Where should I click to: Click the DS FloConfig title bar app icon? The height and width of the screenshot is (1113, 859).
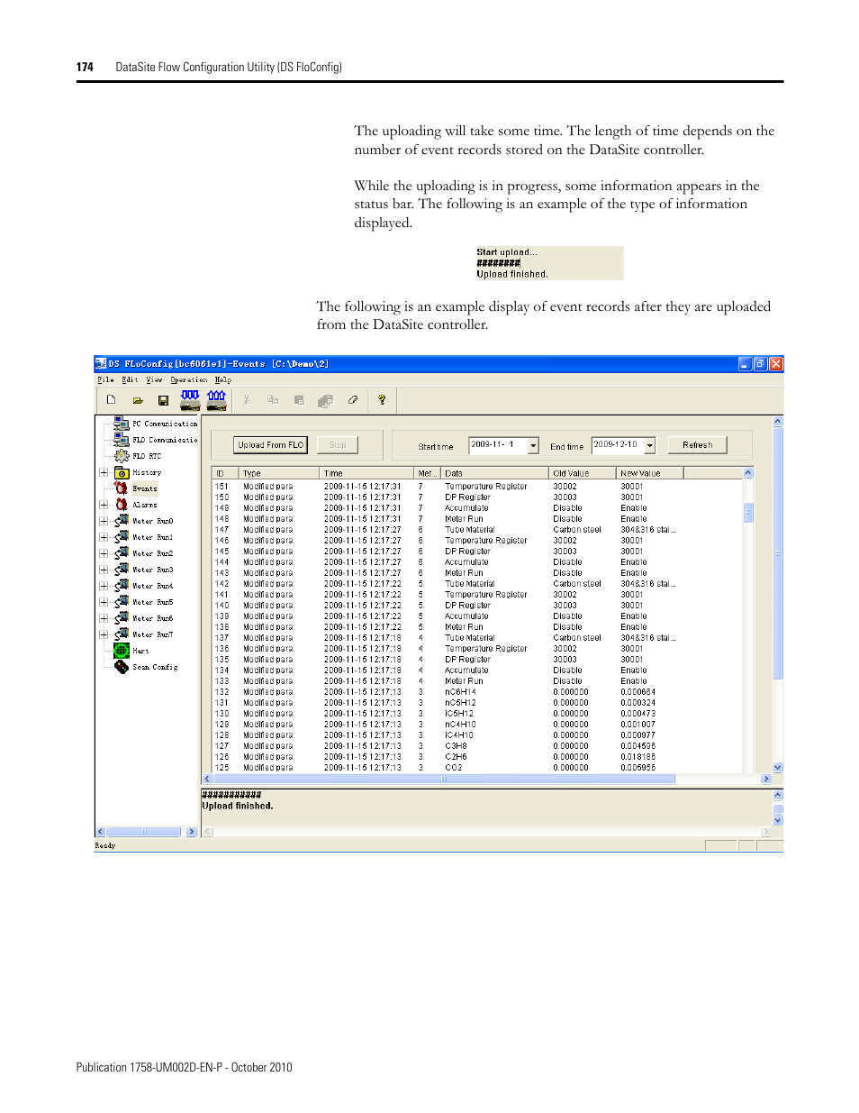click(x=101, y=364)
